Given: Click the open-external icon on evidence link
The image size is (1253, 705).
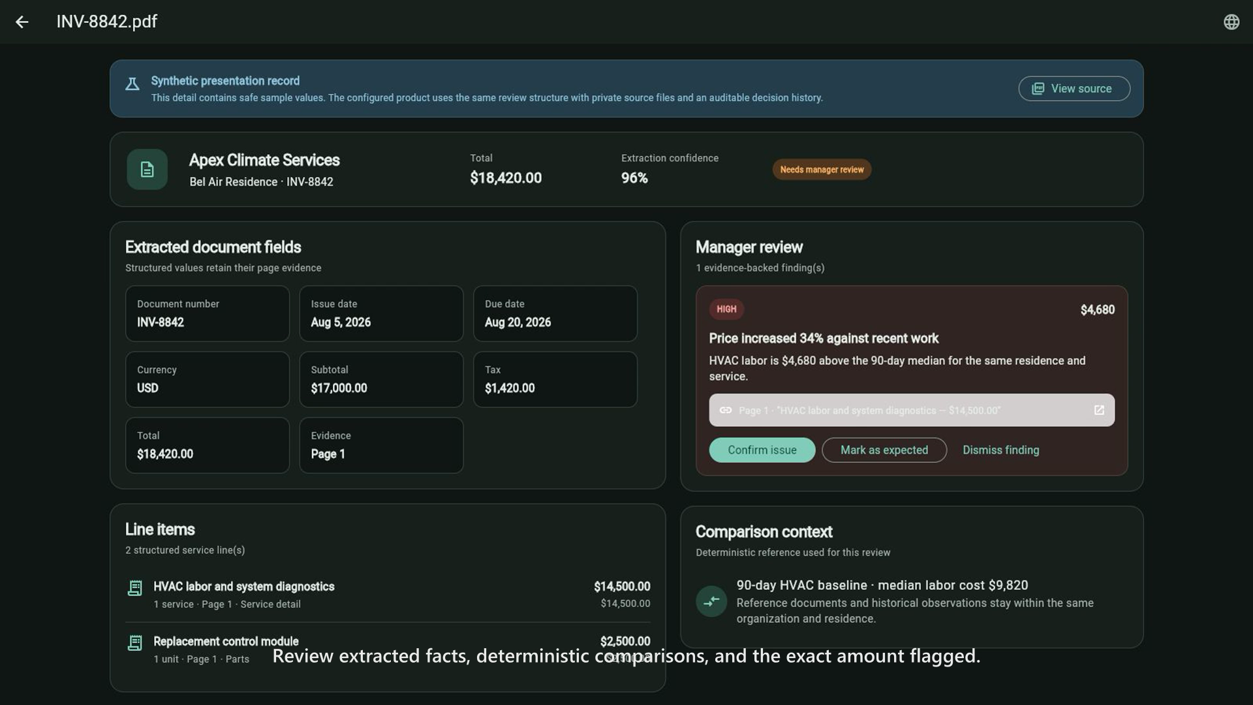Looking at the screenshot, I should [1099, 411].
